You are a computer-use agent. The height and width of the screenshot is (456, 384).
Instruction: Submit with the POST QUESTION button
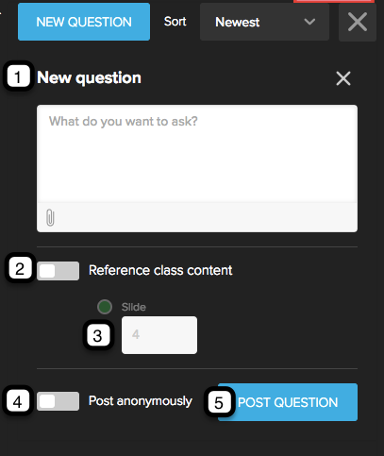pos(288,402)
